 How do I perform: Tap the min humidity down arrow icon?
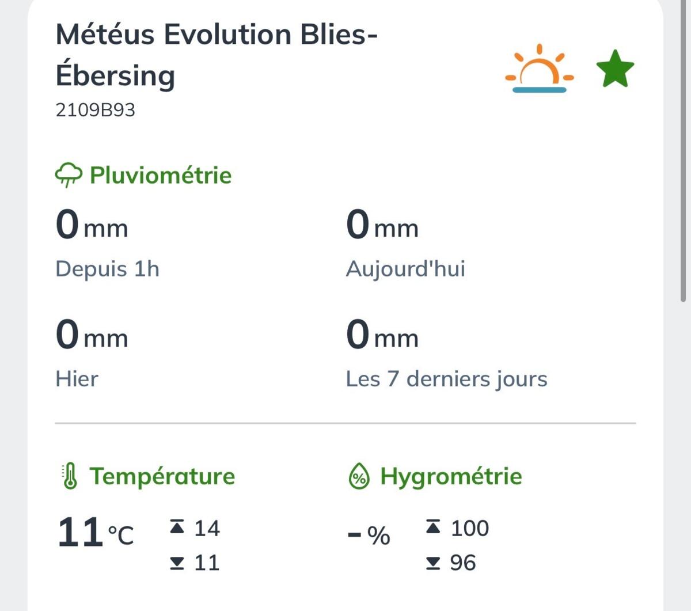[x=433, y=563]
